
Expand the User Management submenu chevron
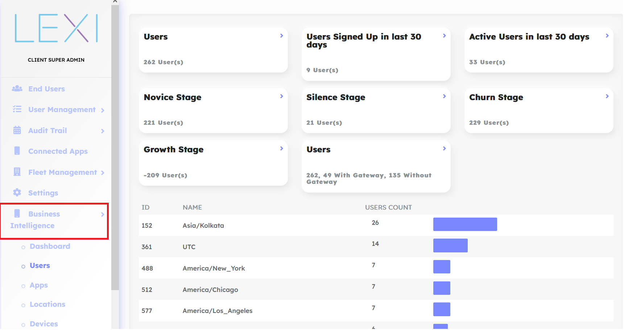click(x=103, y=110)
